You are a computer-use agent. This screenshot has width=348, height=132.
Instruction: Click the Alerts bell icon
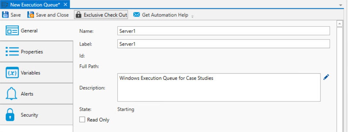tap(11, 94)
